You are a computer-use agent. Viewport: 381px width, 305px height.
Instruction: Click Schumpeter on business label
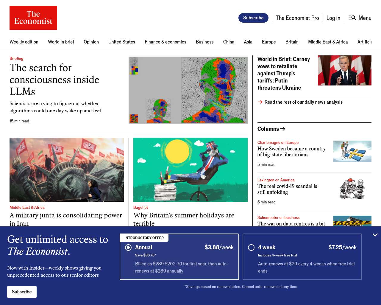point(278,217)
